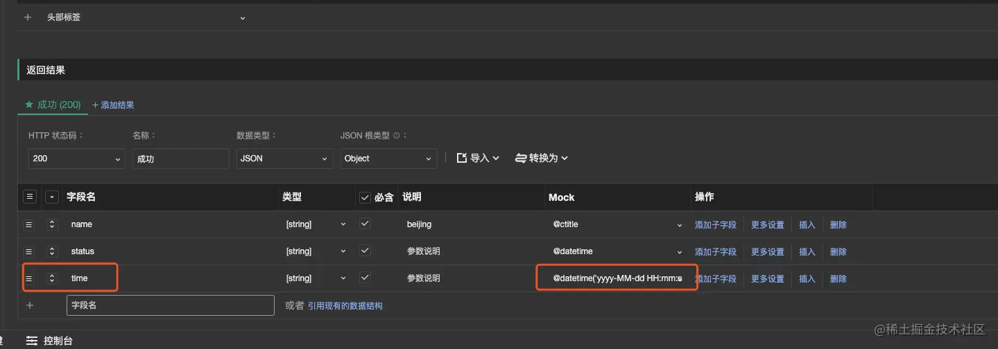Toggle required checkbox for the time row
The image size is (998, 349).
click(365, 278)
